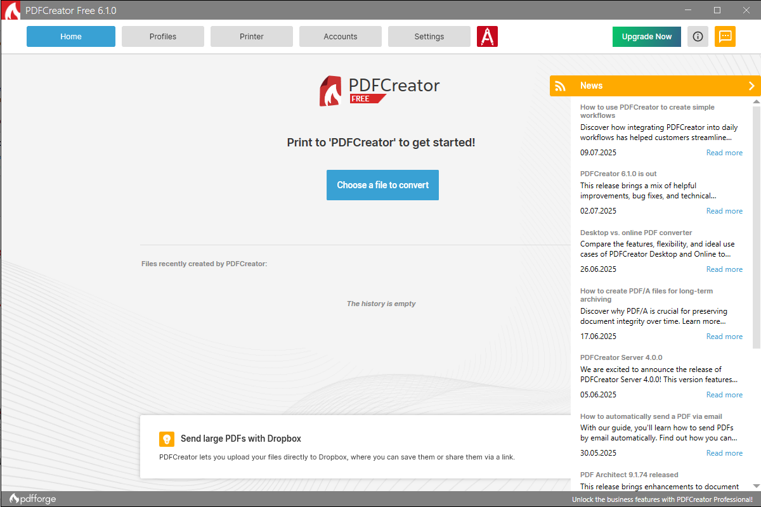Read more on Desktop vs. online converter
Viewport: 761px width, 507px height.
[724, 269]
